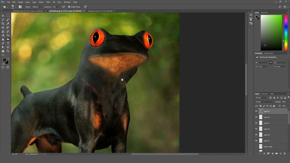Viewport: 290px width, 163px height.
Task: Switch to the Swatches tab
Action: tap(264, 13)
